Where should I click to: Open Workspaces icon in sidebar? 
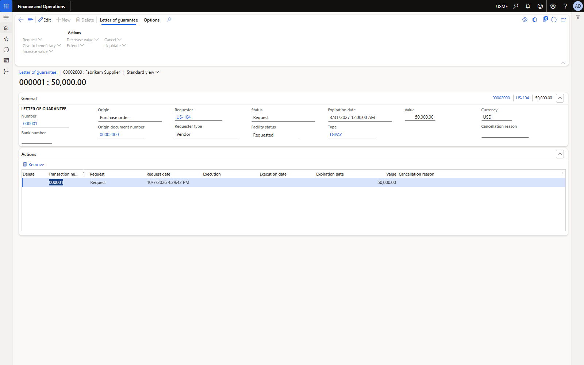click(x=6, y=61)
